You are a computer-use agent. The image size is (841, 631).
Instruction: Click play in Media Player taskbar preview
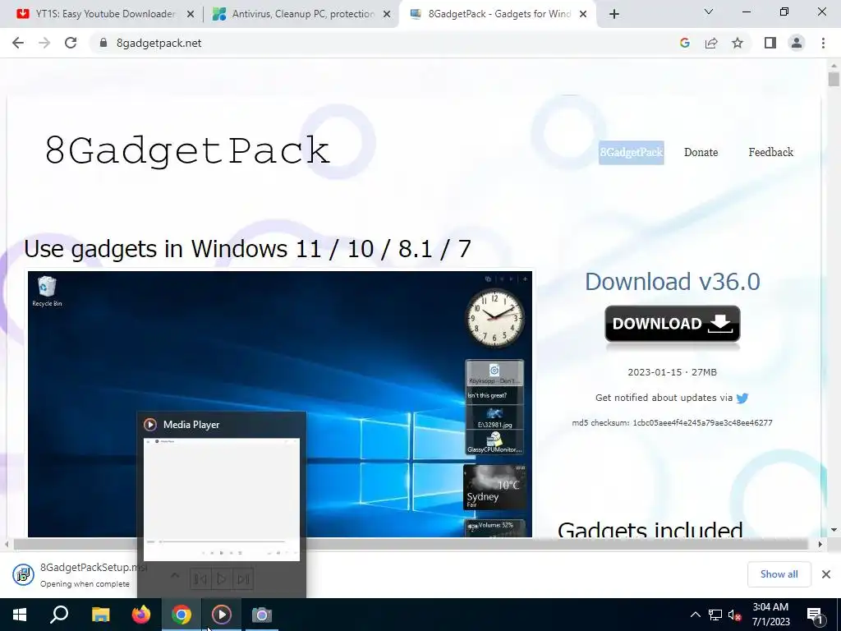pos(221,579)
